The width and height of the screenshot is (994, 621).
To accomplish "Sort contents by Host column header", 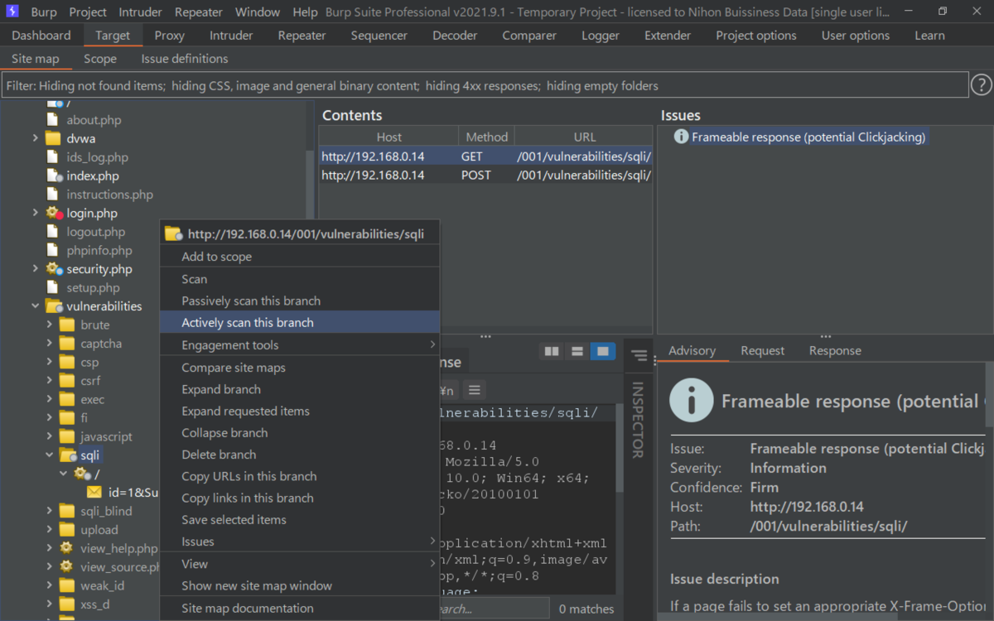I will pos(388,137).
